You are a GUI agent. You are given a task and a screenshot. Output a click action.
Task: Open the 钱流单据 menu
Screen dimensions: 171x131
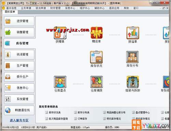(41, 8)
